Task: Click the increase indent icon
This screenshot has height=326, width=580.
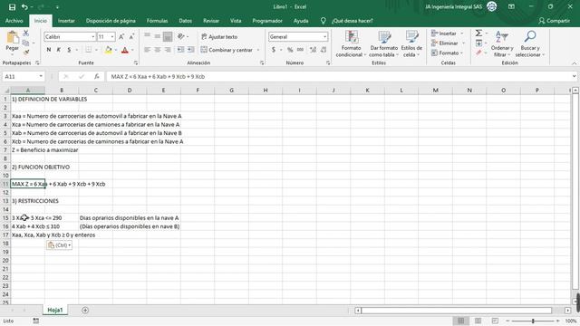Action: (190, 50)
